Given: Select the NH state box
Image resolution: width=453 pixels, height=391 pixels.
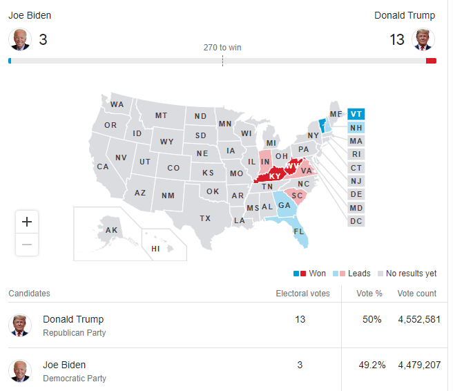Looking at the screenshot, I should [356, 128].
